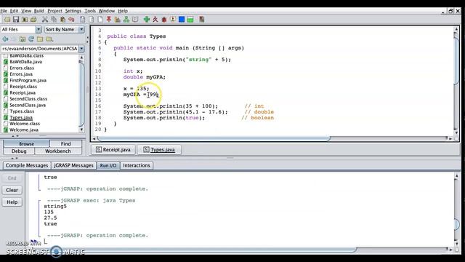Select Errors.java in the file list
Image resolution: width=465 pixels, height=262 pixels.
[21, 74]
